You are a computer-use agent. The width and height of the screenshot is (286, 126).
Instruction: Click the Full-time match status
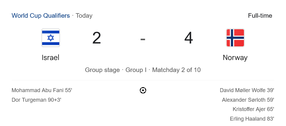tap(260, 16)
